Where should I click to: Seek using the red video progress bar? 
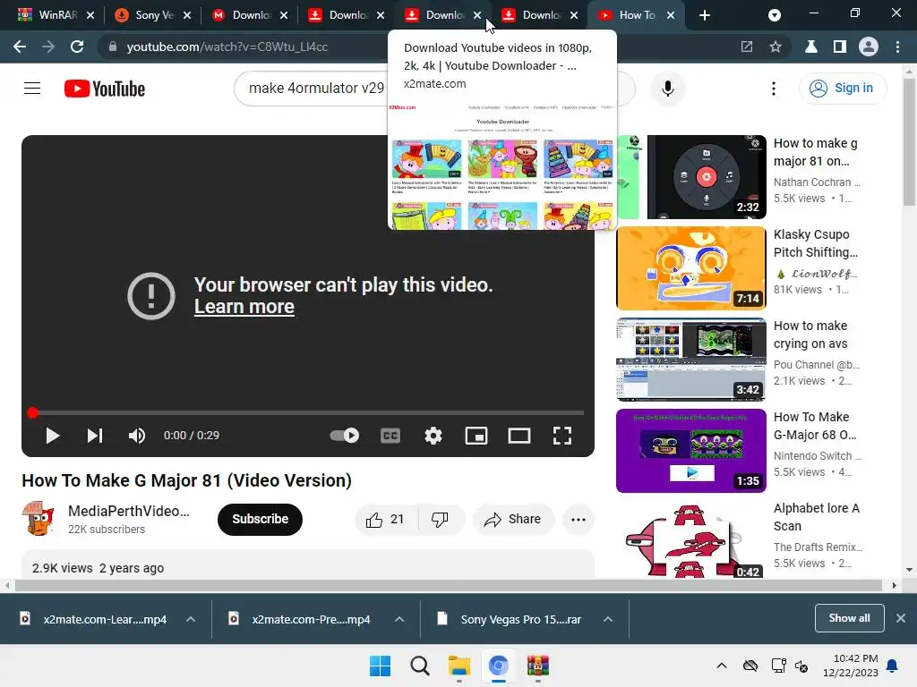[308, 413]
